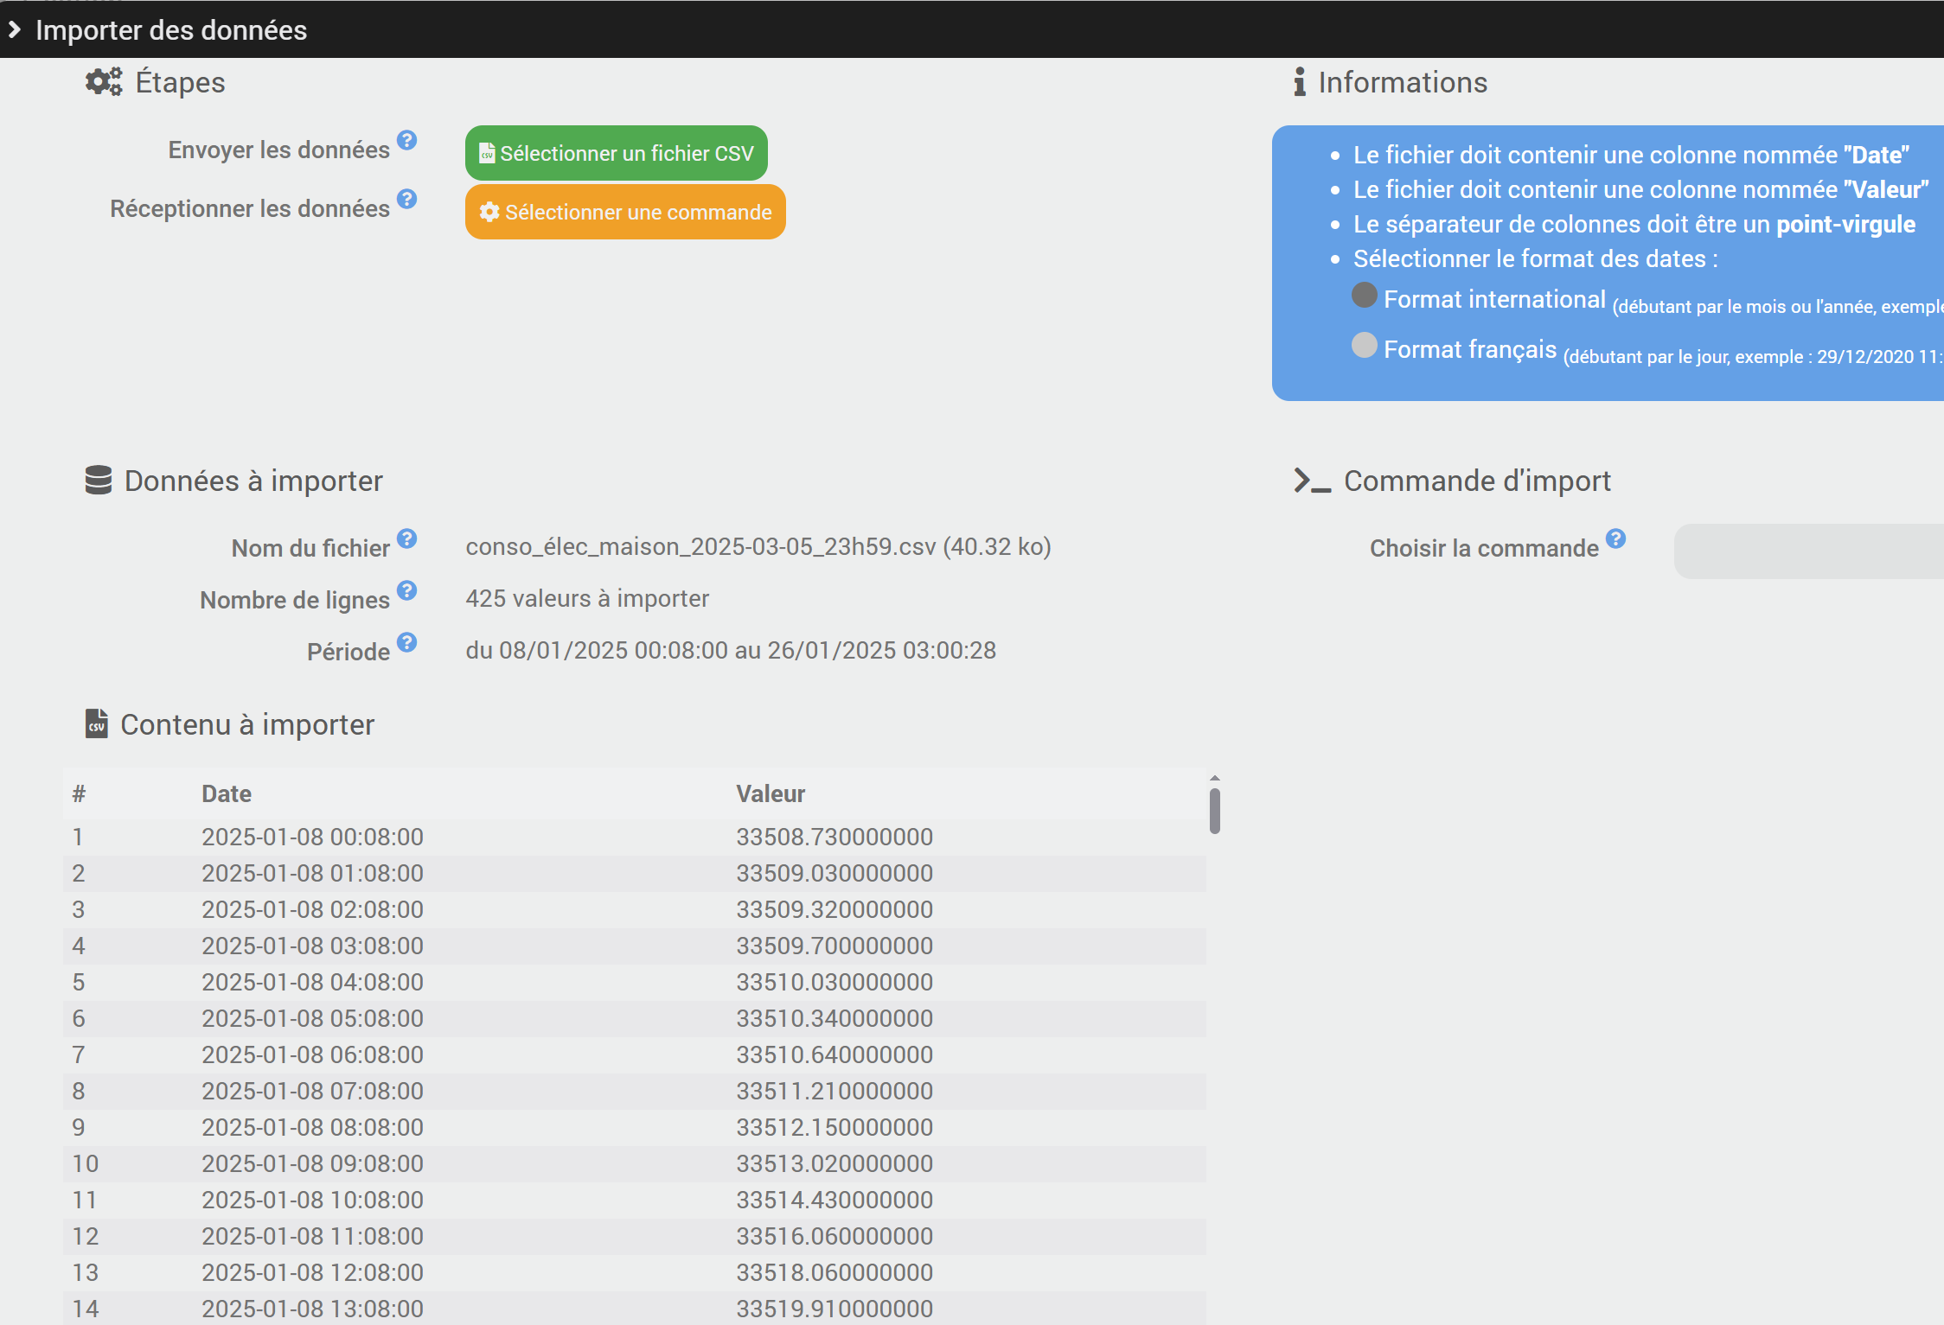Select the Format français radio button

[x=1364, y=346]
